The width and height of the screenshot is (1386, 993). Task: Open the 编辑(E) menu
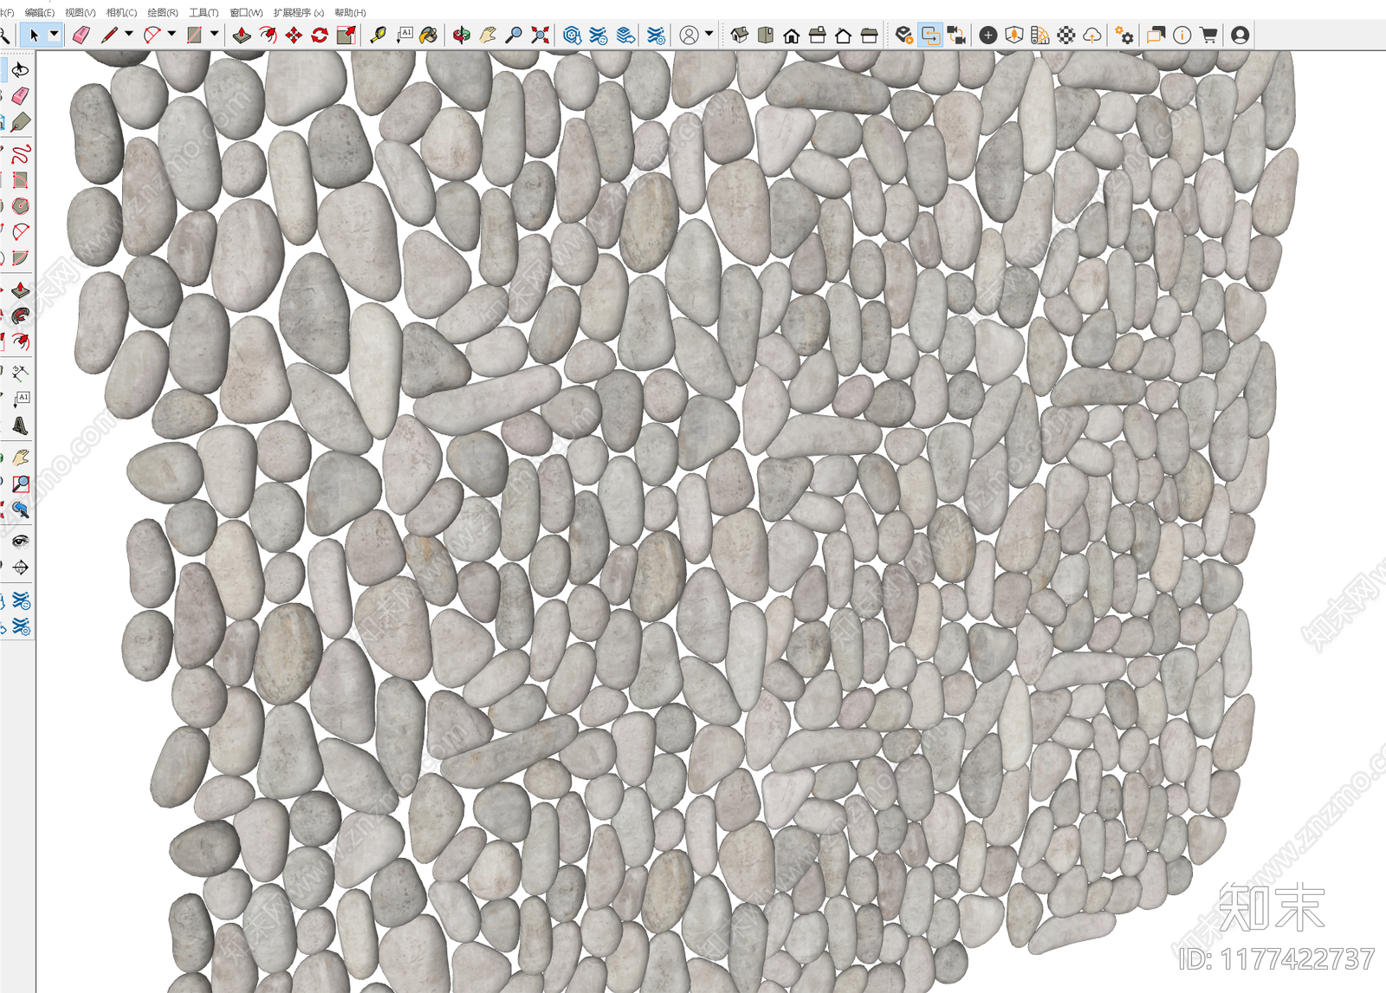point(39,13)
